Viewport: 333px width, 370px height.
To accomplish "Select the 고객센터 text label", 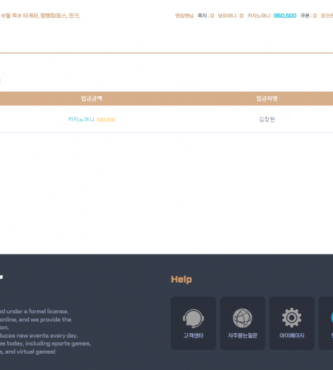I will point(193,335).
